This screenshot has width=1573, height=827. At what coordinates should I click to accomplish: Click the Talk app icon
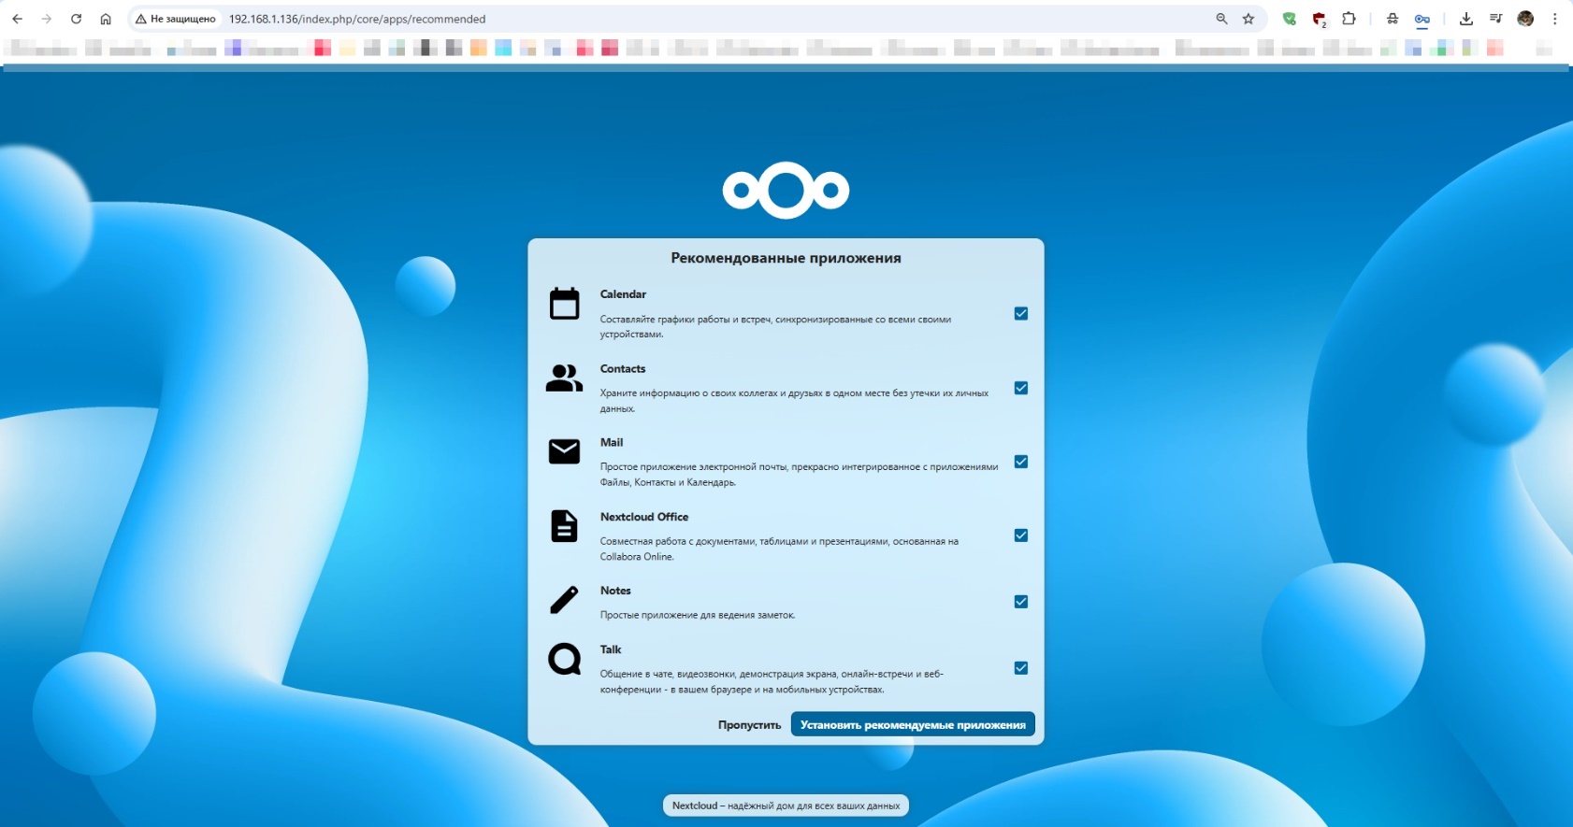(564, 659)
